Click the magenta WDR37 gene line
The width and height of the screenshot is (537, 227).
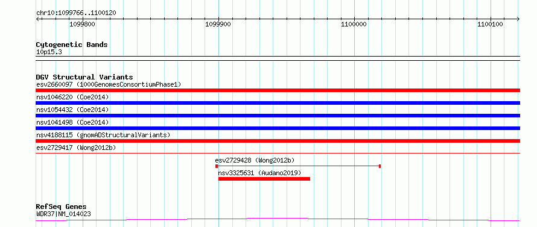pos(278,219)
